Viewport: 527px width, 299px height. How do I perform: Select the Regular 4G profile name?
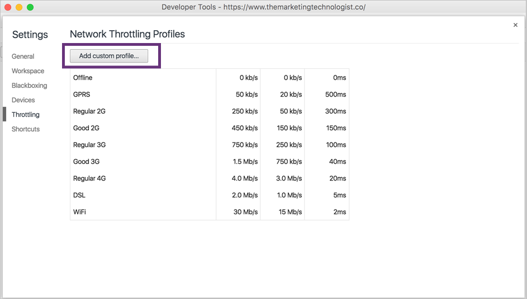(89, 178)
